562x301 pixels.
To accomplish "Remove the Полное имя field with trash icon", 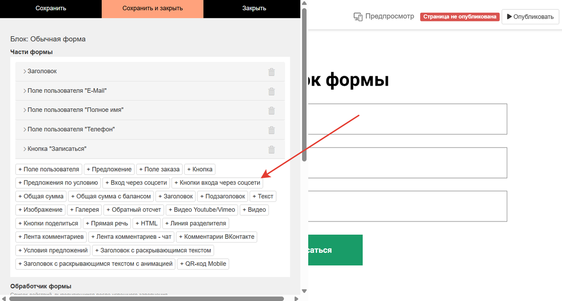I will [271, 110].
